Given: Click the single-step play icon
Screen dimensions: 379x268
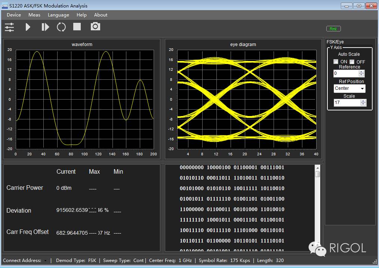Looking at the screenshot, I should pos(45,27).
